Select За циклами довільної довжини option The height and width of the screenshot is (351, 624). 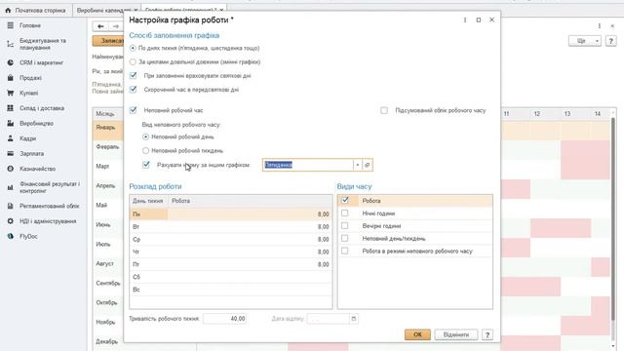click(133, 62)
